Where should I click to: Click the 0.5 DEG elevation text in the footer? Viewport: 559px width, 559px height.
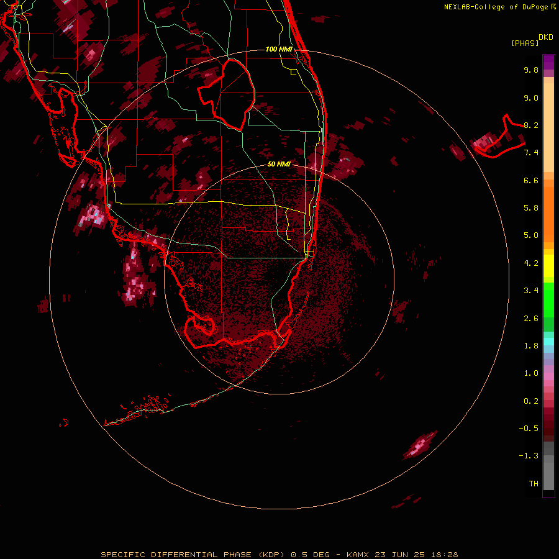[x=311, y=555]
